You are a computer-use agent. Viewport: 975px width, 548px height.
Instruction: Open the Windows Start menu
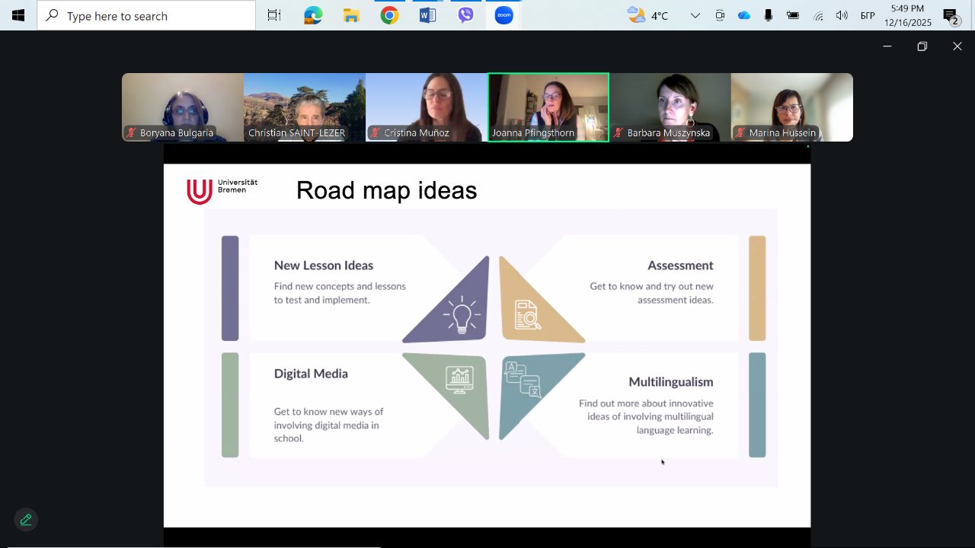click(x=18, y=15)
